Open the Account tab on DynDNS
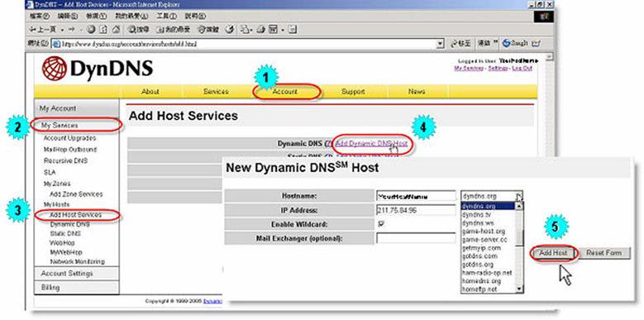This screenshot has height=320, width=644. pyautogui.click(x=284, y=92)
